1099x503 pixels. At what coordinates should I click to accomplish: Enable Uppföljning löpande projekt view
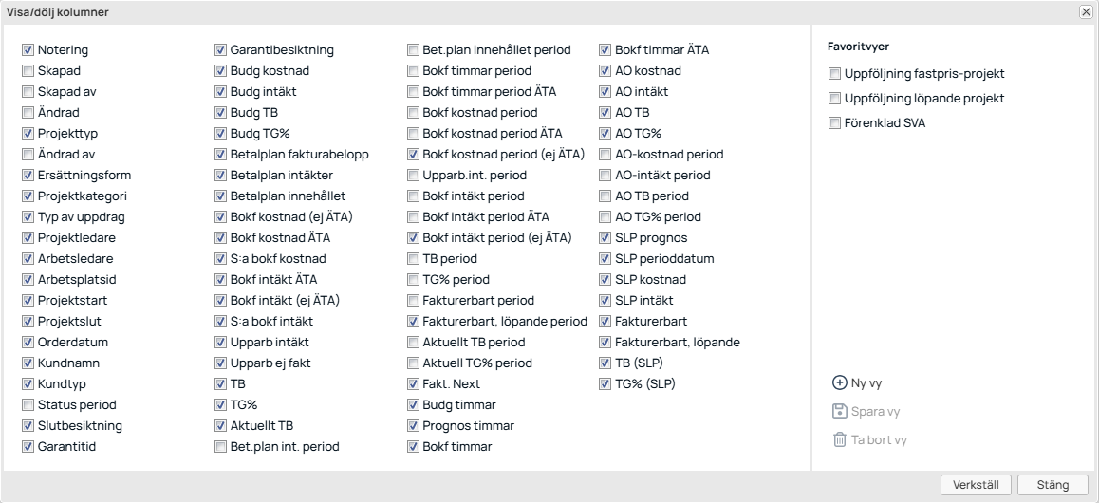click(x=835, y=99)
